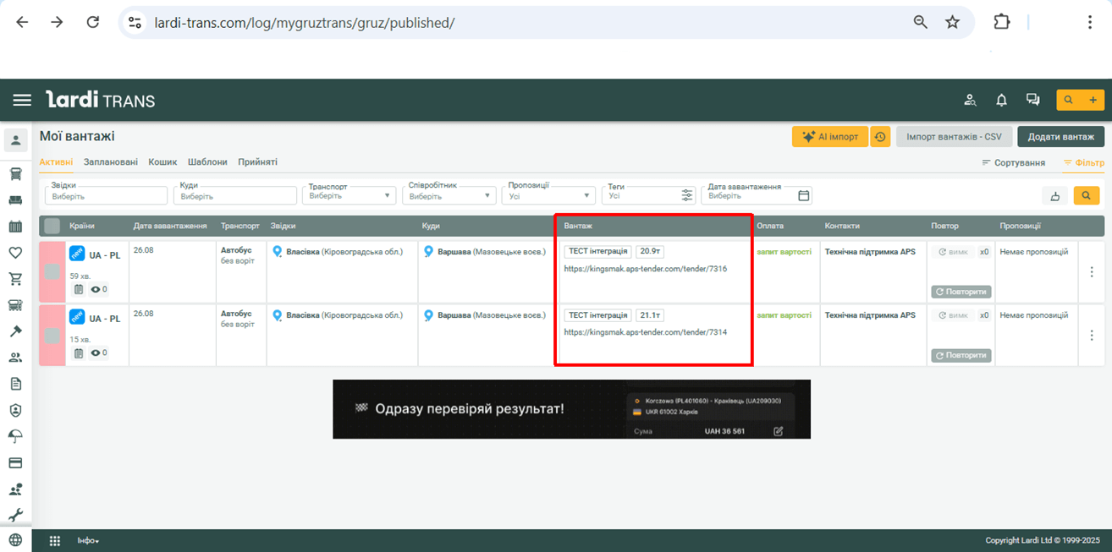Check the first cargo row checkbox
The height and width of the screenshot is (552, 1112).
[52, 271]
